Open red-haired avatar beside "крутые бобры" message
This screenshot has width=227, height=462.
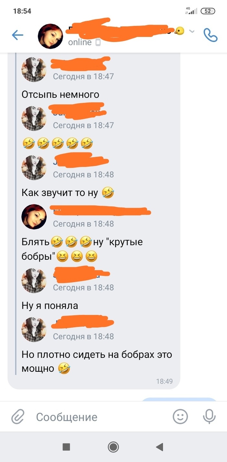(x=34, y=217)
